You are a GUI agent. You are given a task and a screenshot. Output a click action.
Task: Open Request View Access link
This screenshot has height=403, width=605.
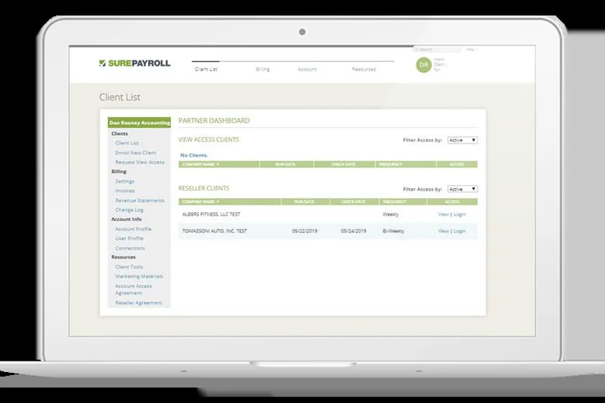pos(140,163)
